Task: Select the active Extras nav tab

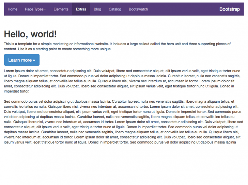Action: [81, 9]
